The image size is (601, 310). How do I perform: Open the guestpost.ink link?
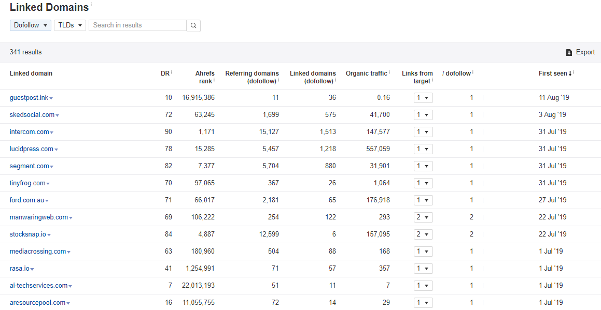(29, 98)
